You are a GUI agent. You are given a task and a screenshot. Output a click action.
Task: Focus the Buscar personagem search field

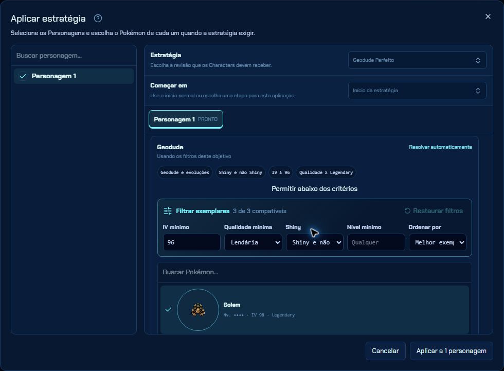click(74, 56)
